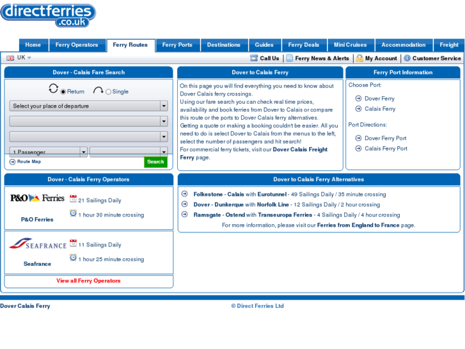Click Ferry News & Alerts text link
Viewport: 465px width, 349px height.
point(322,58)
